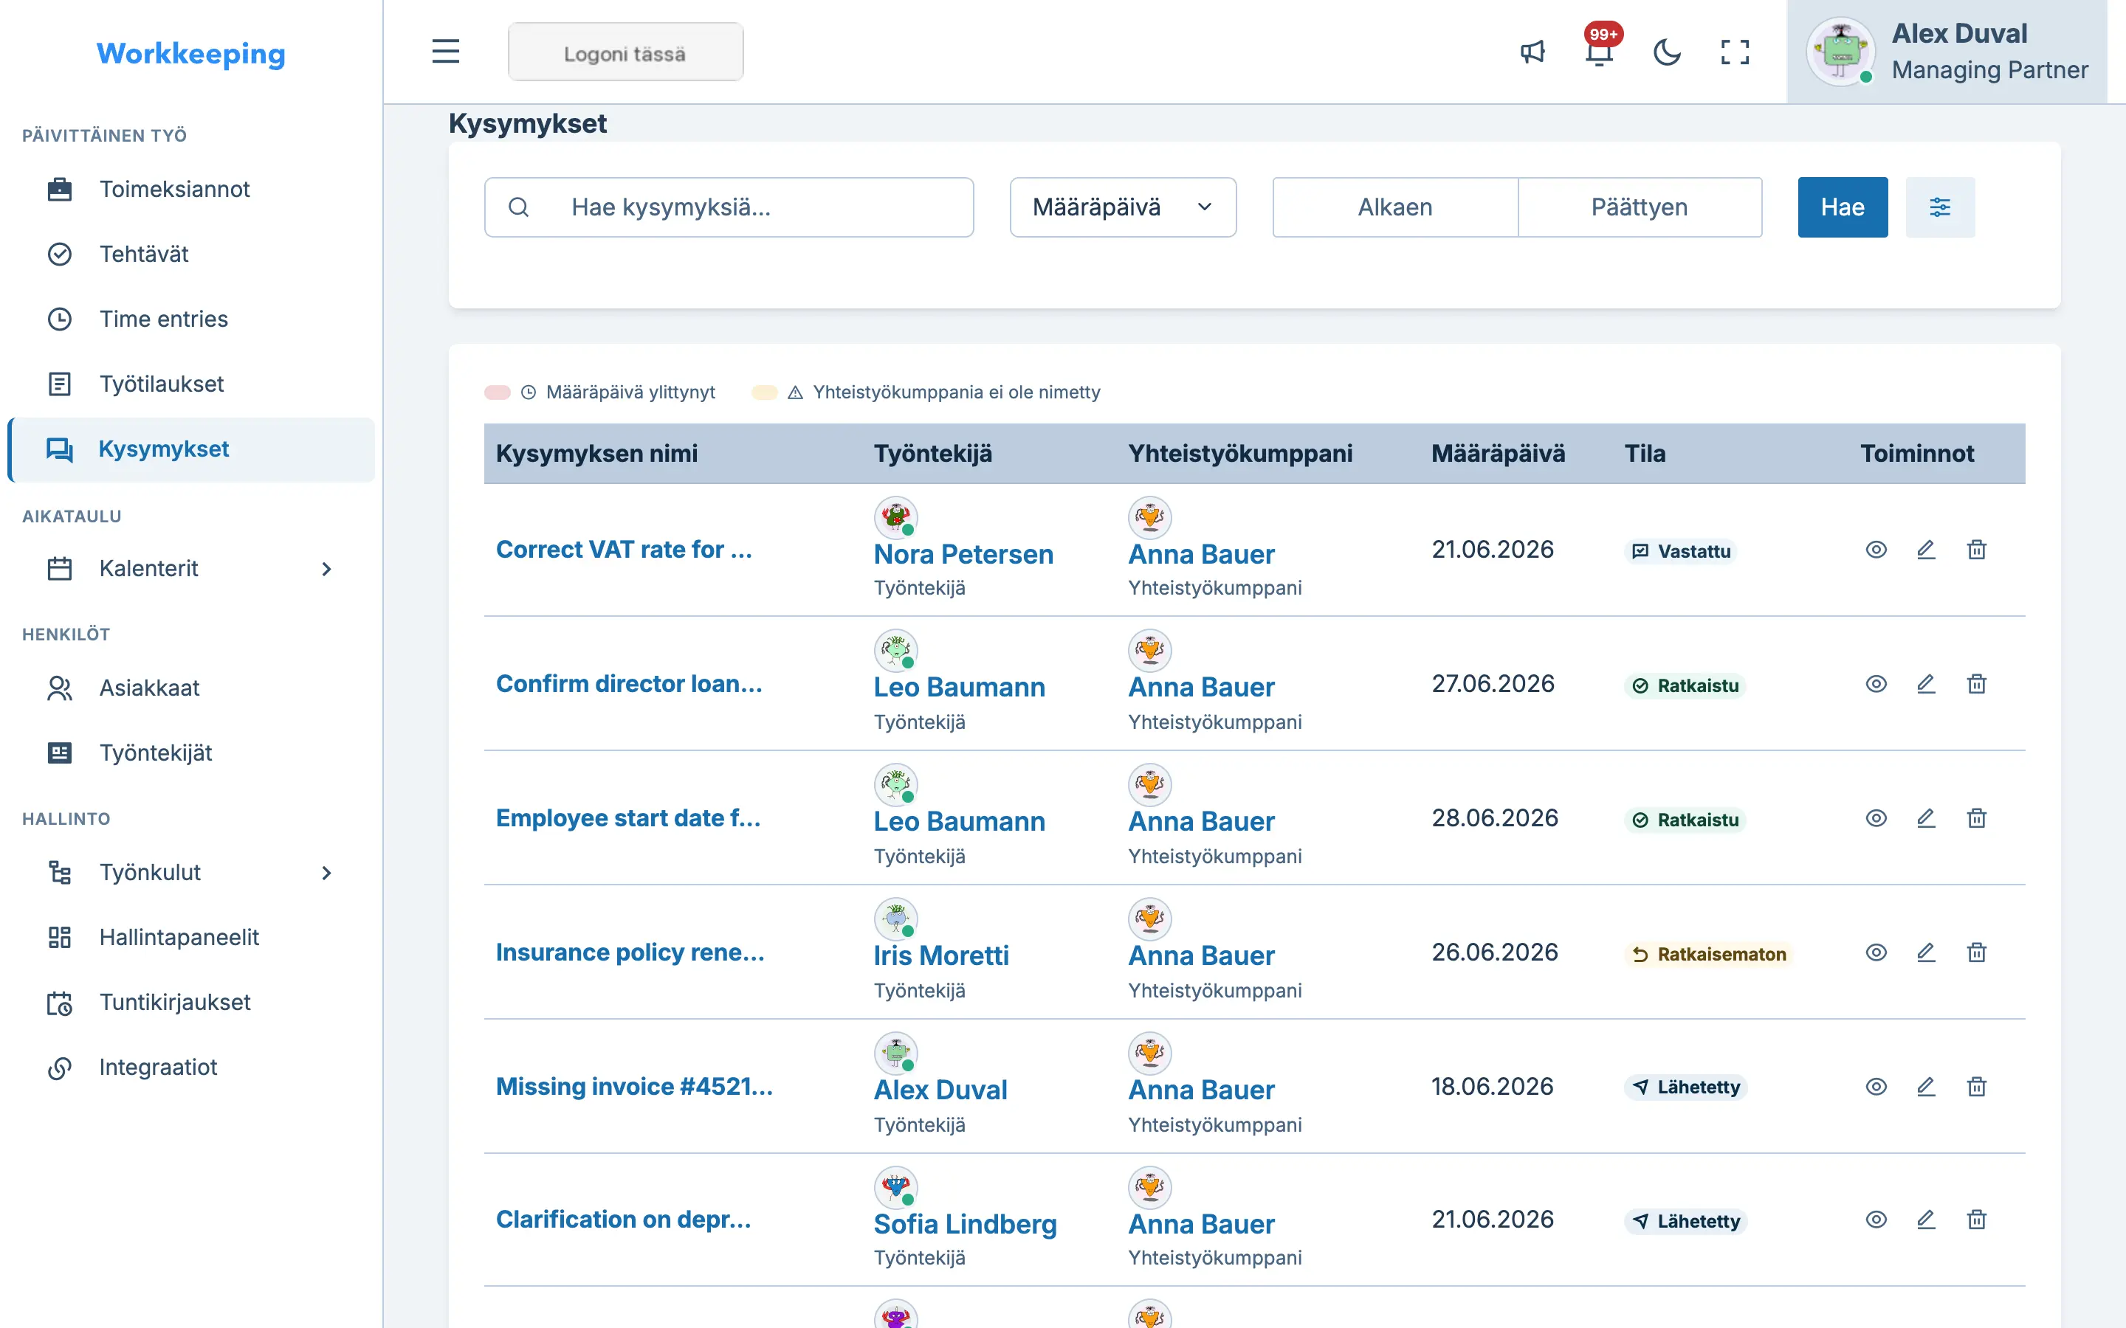
Task: Click the Määräpäivä ylittynyt red legend swatch
Action: tap(498, 392)
